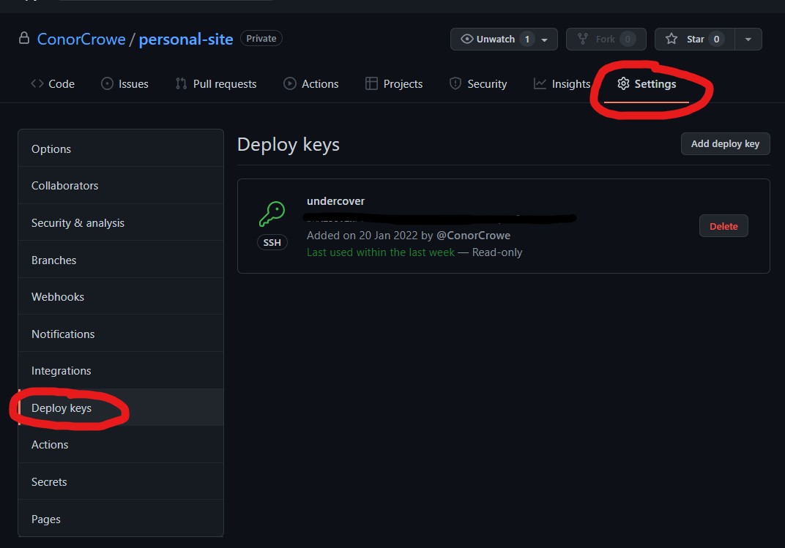The image size is (785, 548).
Task: Click the Issues tab circle icon
Action: (107, 83)
